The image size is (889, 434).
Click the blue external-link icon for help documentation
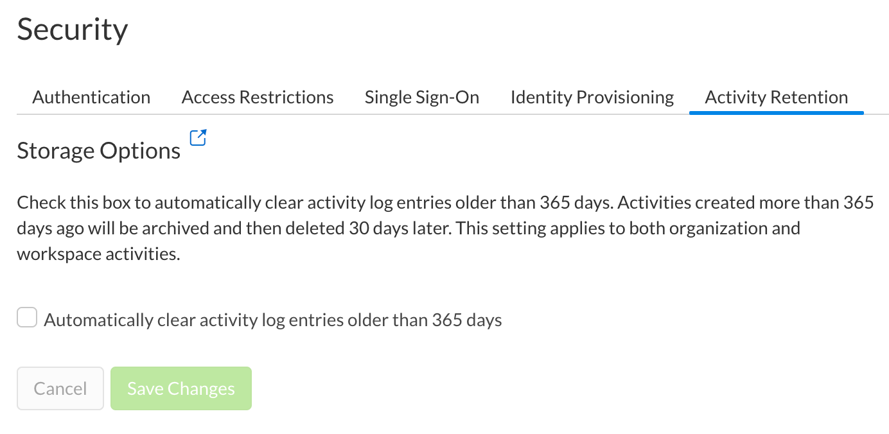(198, 137)
